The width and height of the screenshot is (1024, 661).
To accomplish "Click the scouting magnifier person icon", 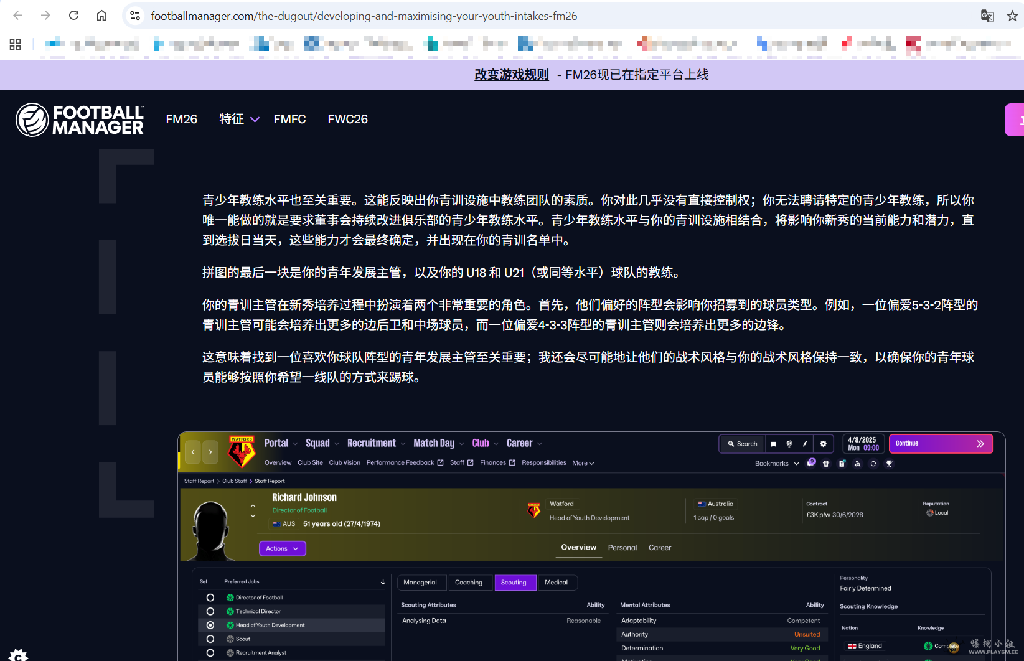I will 857,464.
